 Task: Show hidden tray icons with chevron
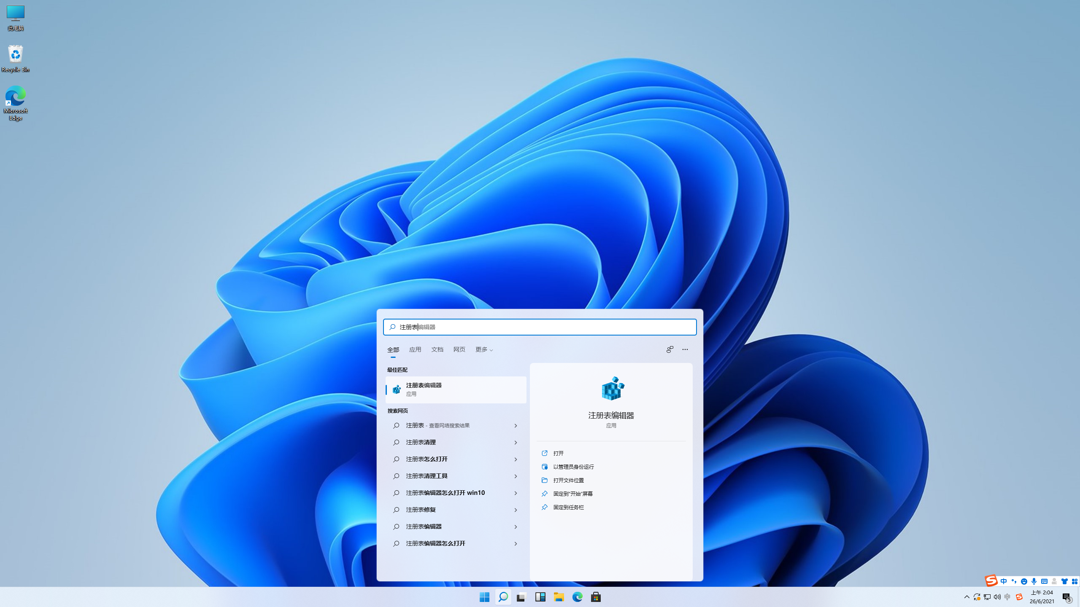point(967,597)
